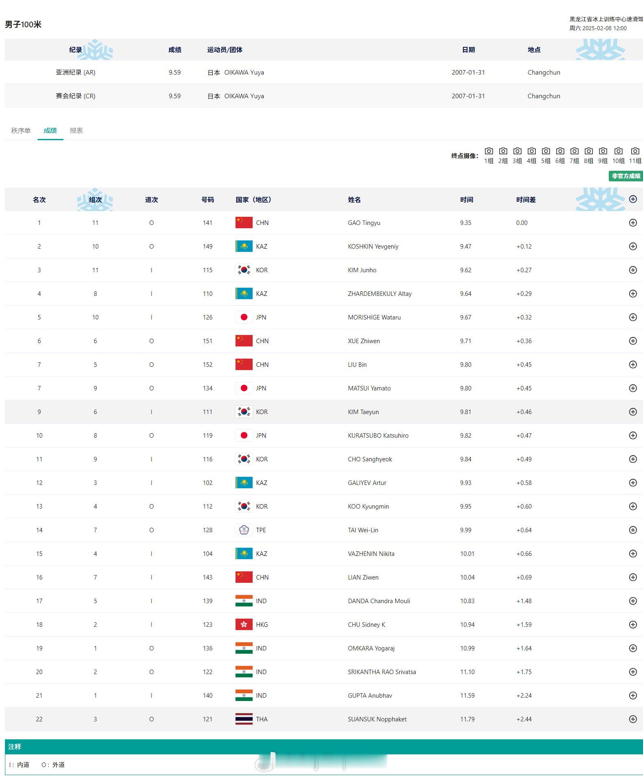Click athlete name GAO Tingyu
643x778 pixels.
(x=364, y=223)
